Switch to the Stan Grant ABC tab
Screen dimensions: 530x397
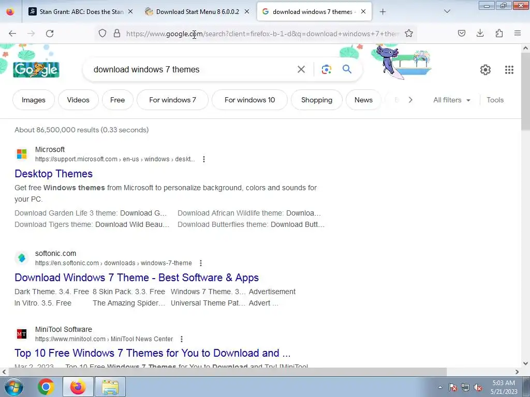pyautogui.click(x=81, y=11)
